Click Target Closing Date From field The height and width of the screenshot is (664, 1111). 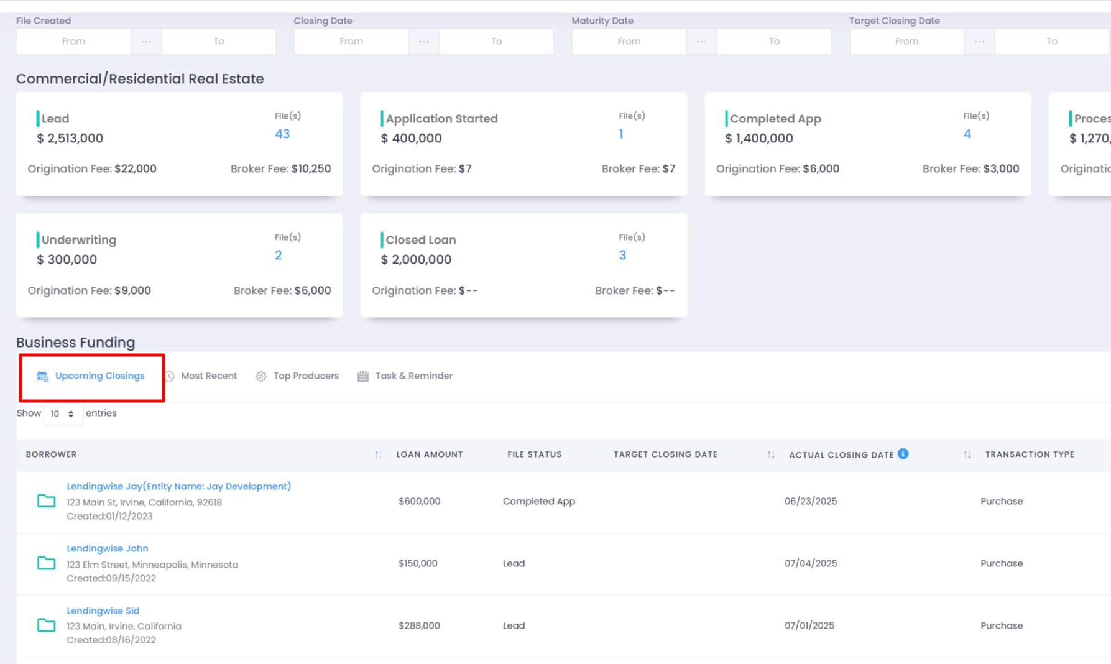pos(906,41)
